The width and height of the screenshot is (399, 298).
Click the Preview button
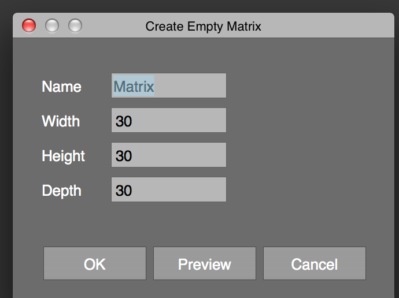(x=205, y=263)
